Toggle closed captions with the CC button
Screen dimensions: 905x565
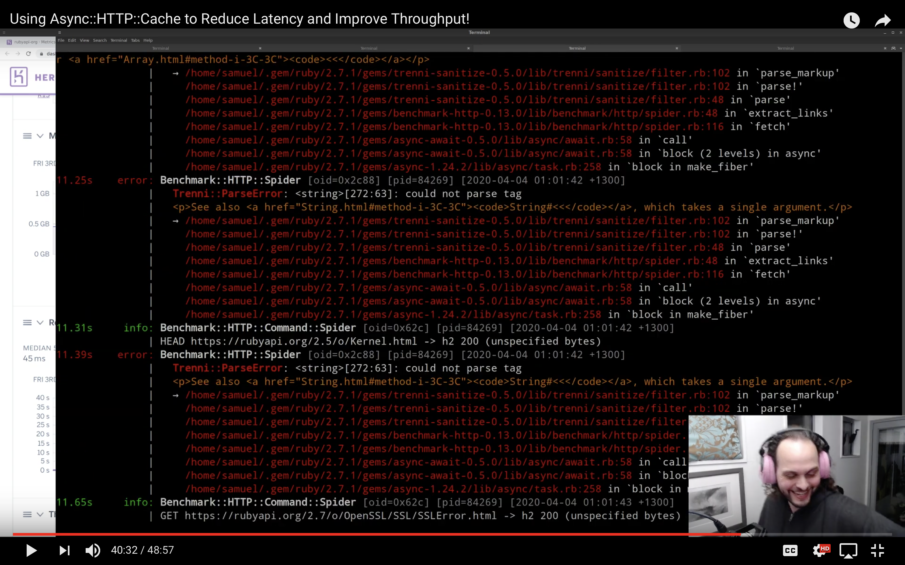(790, 550)
